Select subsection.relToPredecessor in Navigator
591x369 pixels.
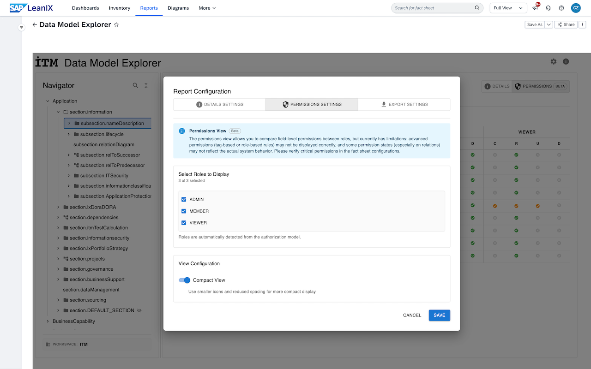[113, 165]
